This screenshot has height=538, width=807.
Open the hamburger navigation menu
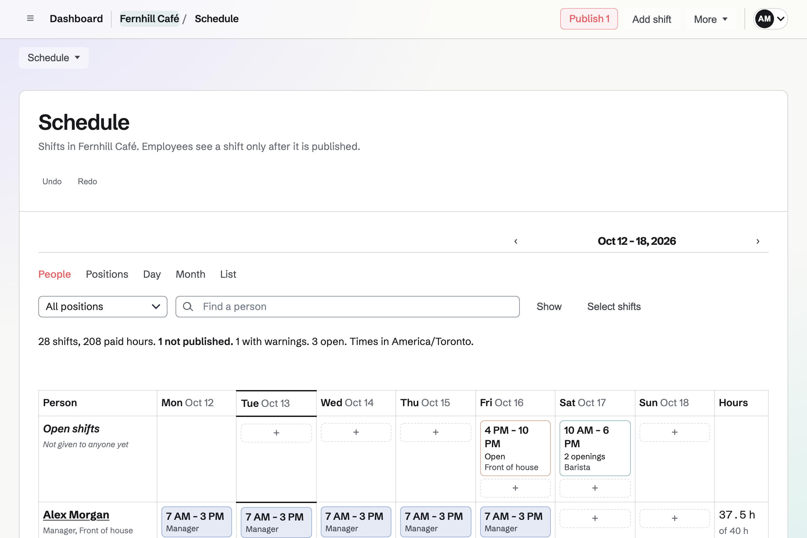coord(30,18)
